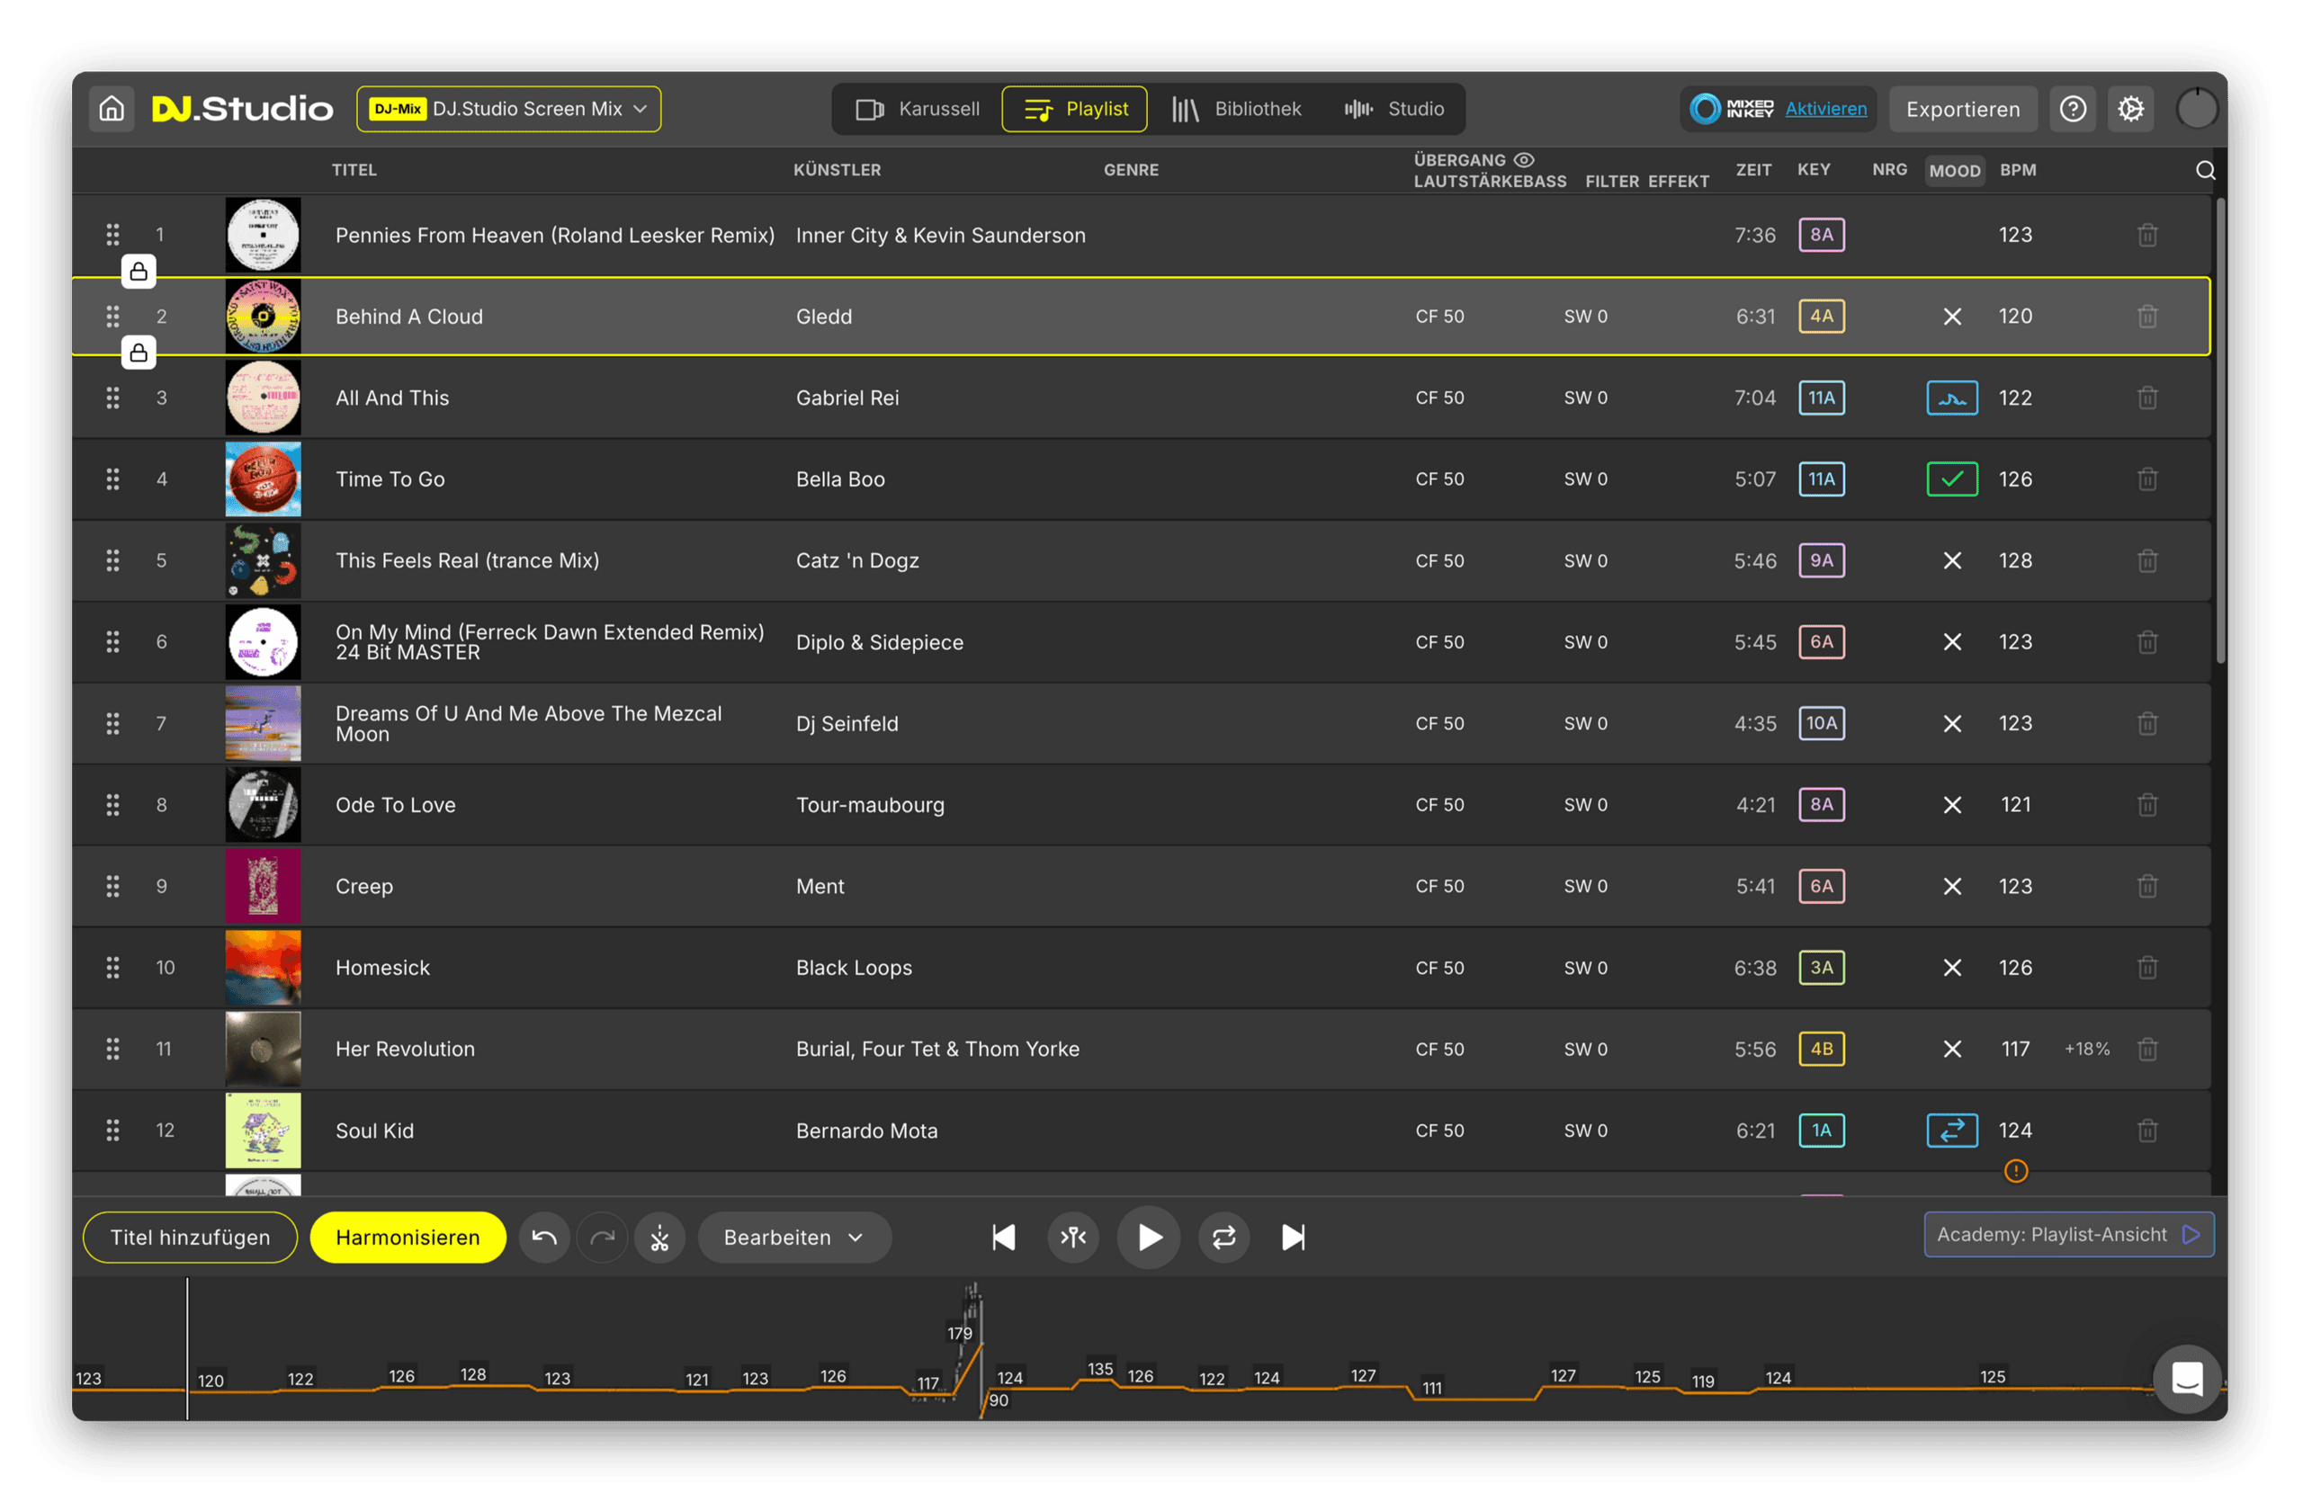Select the Ode To Love track title
Screen dimensions: 2303x1493
[x=395, y=804]
